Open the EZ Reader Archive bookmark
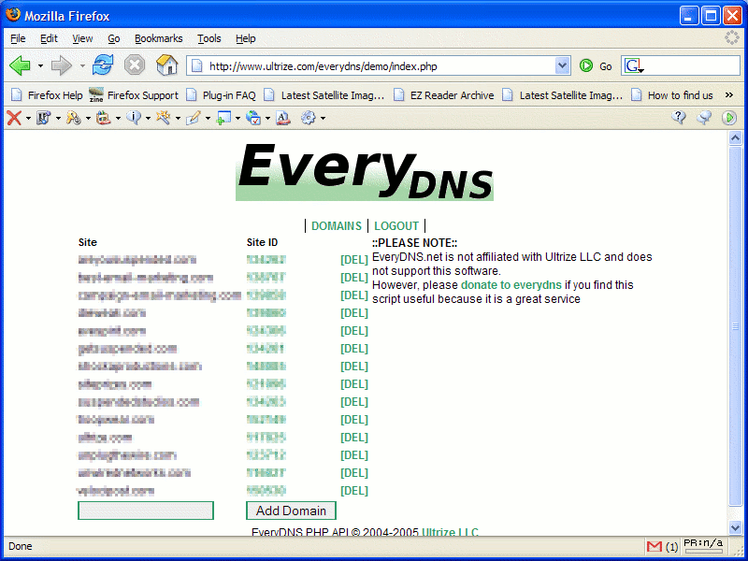748x561 pixels. (x=443, y=95)
